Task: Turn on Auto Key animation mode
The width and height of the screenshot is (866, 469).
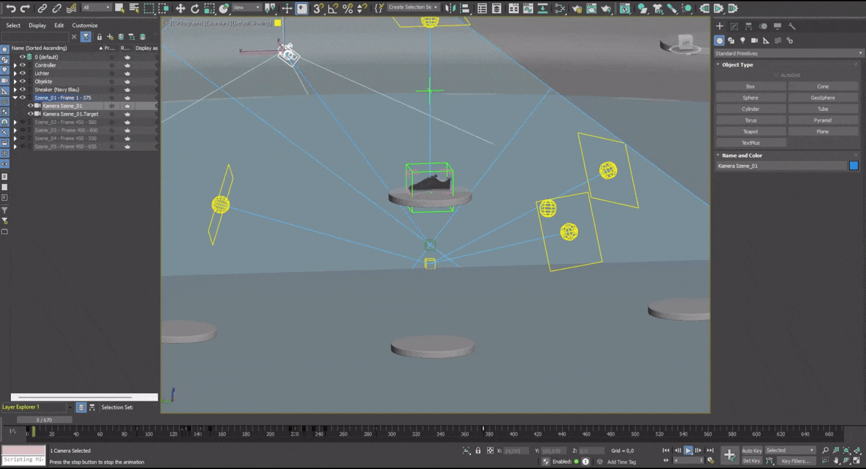Action: [753, 450]
